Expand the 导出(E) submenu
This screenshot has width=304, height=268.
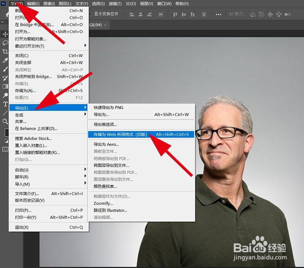point(49,108)
